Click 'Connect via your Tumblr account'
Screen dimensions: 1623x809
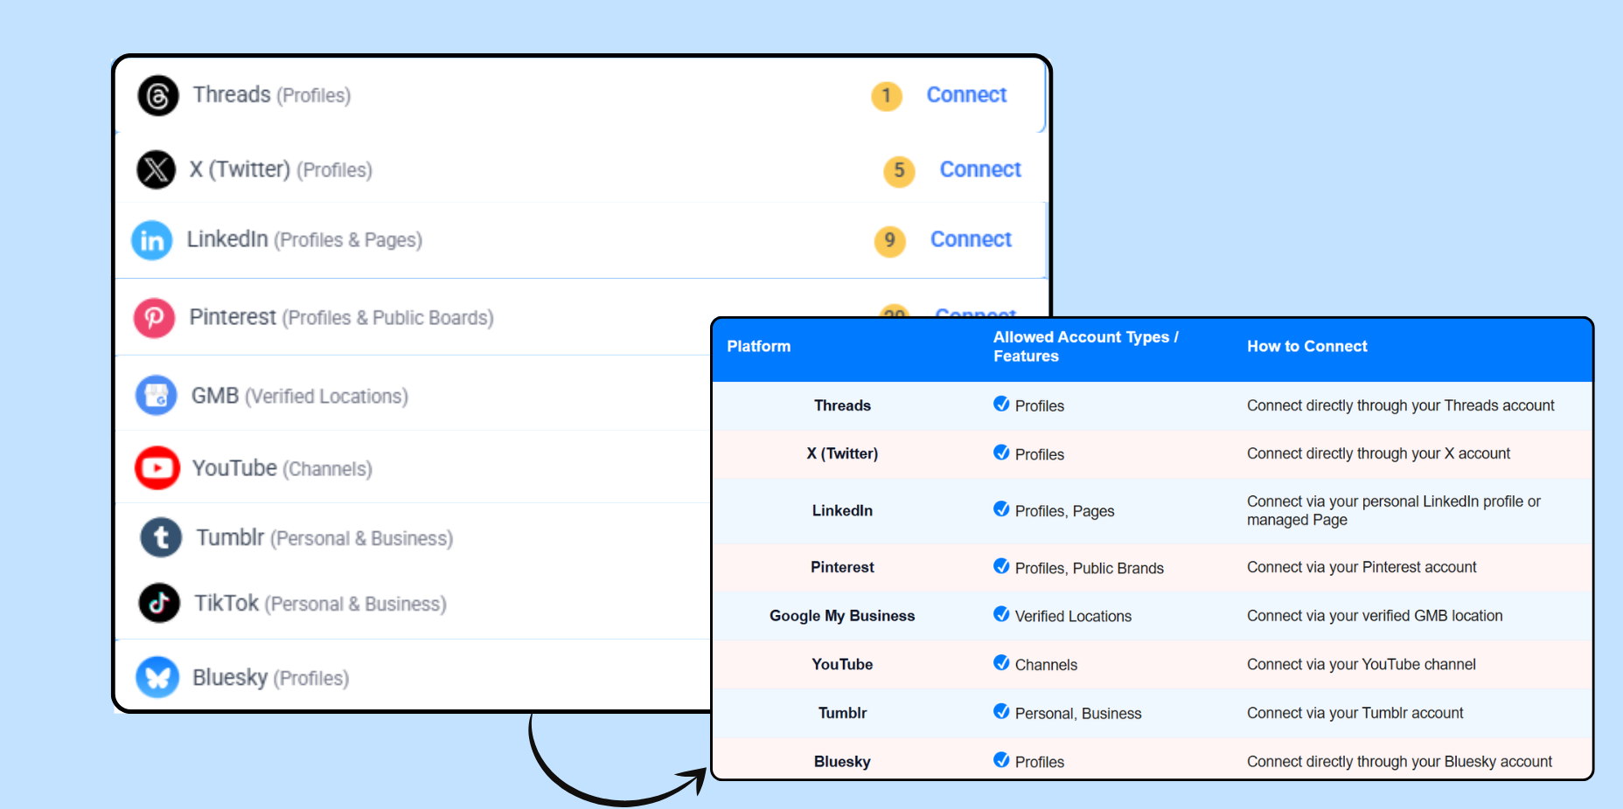1355,713
